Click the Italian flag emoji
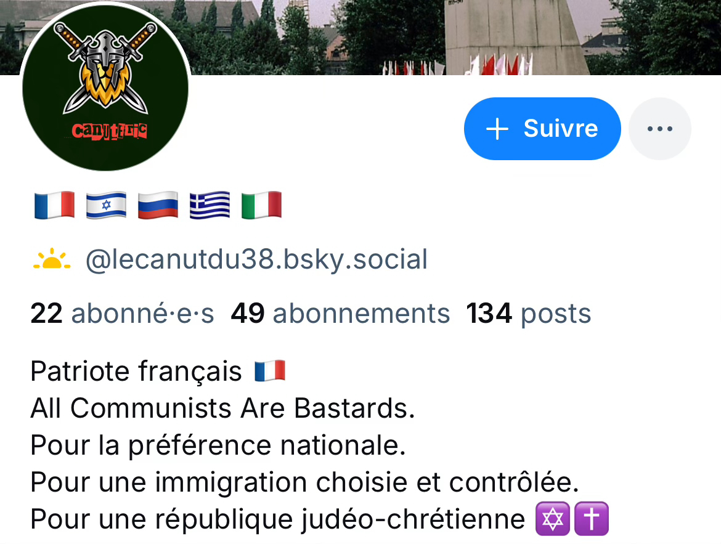This screenshot has height=544, width=721. tap(262, 205)
